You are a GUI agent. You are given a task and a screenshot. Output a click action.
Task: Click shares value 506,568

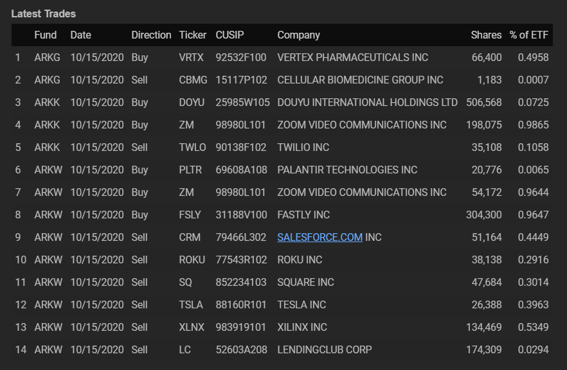click(x=484, y=103)
